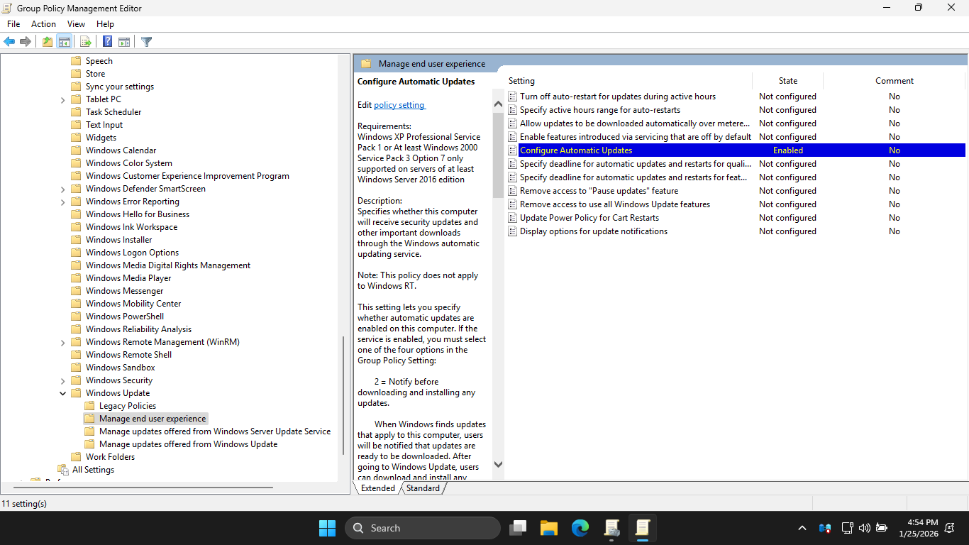Viewport: 969px width, 545px height.
Task: Click the description pane scroll down arrow
Action: [x=498, y=464]
